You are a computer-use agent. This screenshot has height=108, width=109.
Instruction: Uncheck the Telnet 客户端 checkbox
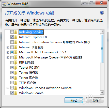point(12,78)
